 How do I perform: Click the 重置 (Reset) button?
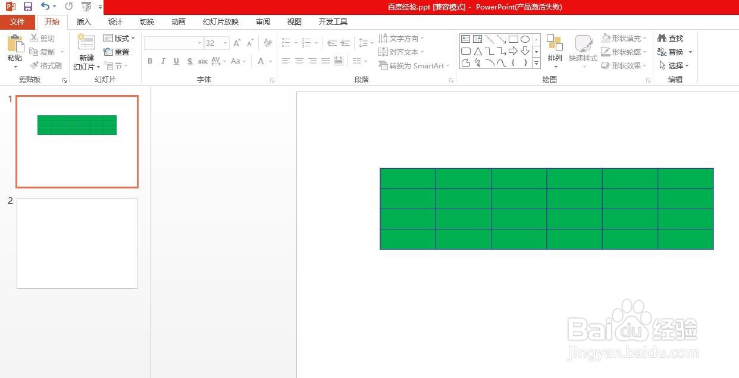coord(117,52)
